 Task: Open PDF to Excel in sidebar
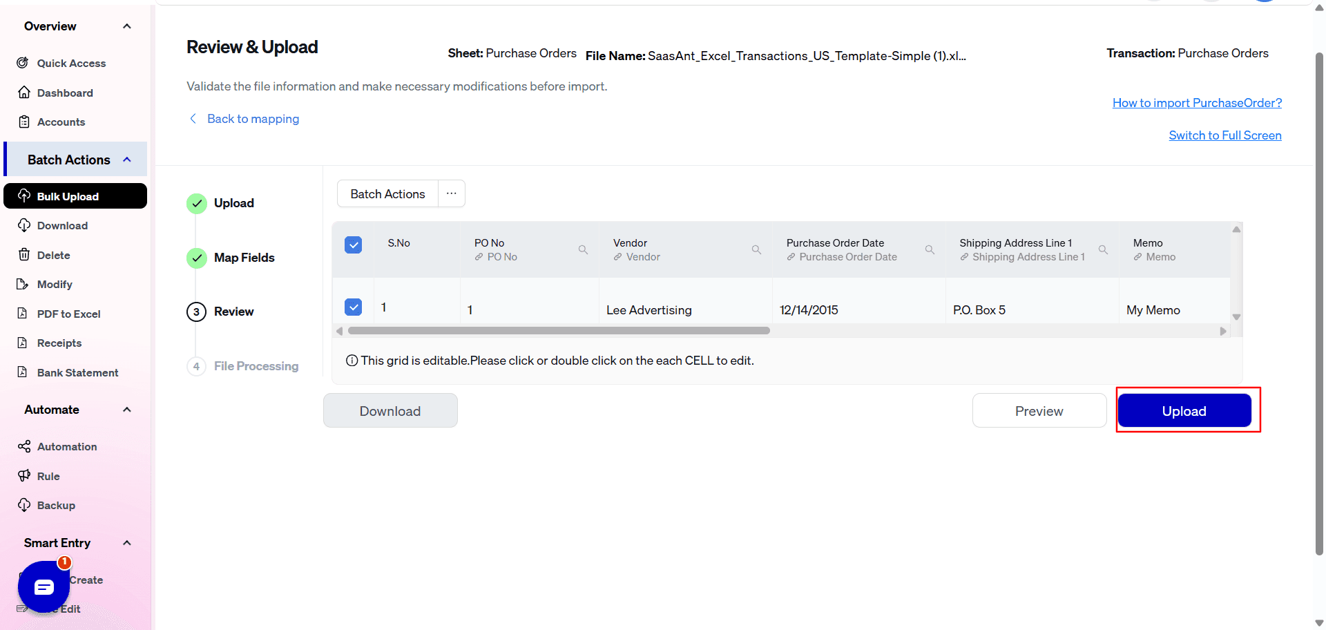point(68,314)
